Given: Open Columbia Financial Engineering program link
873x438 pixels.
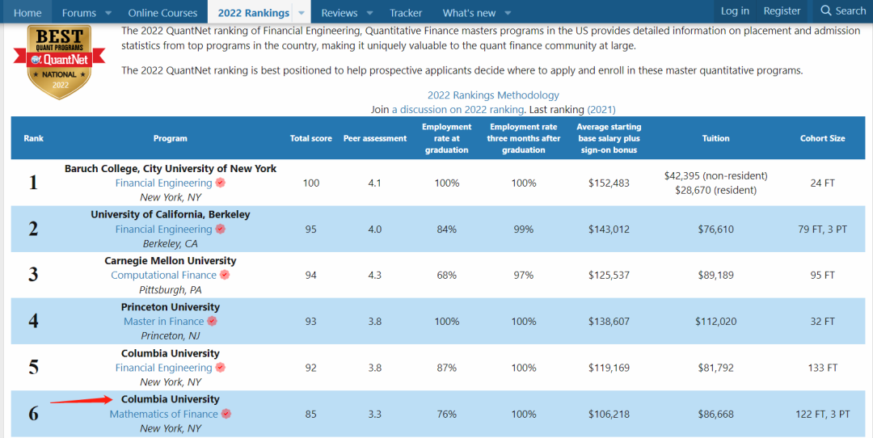Looking at the screenshot, I should (163, 368).
